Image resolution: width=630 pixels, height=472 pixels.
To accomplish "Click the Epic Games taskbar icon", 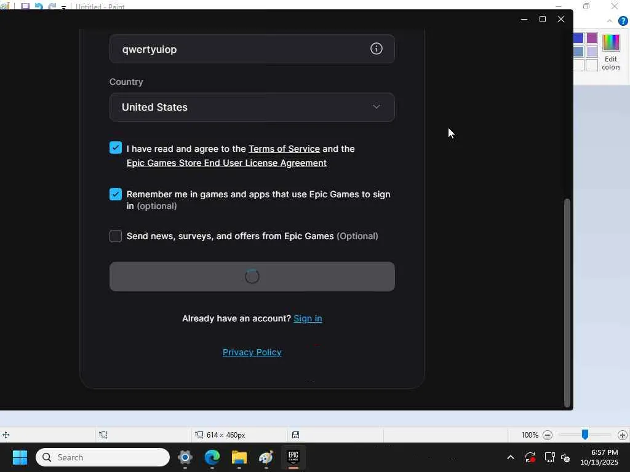I will click(293, 457).
